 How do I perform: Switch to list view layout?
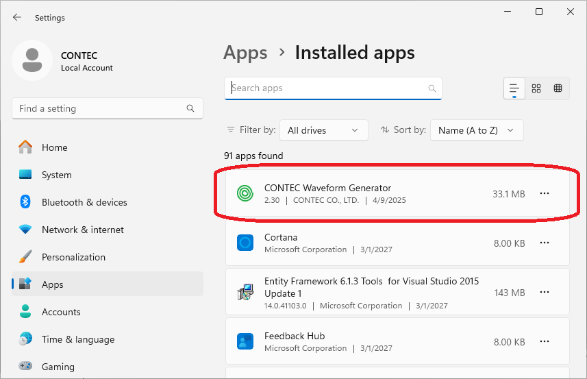pos(514,88)
